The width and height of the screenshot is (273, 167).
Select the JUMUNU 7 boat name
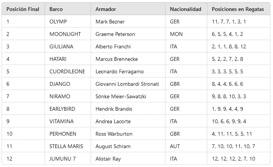pos(61,159)
